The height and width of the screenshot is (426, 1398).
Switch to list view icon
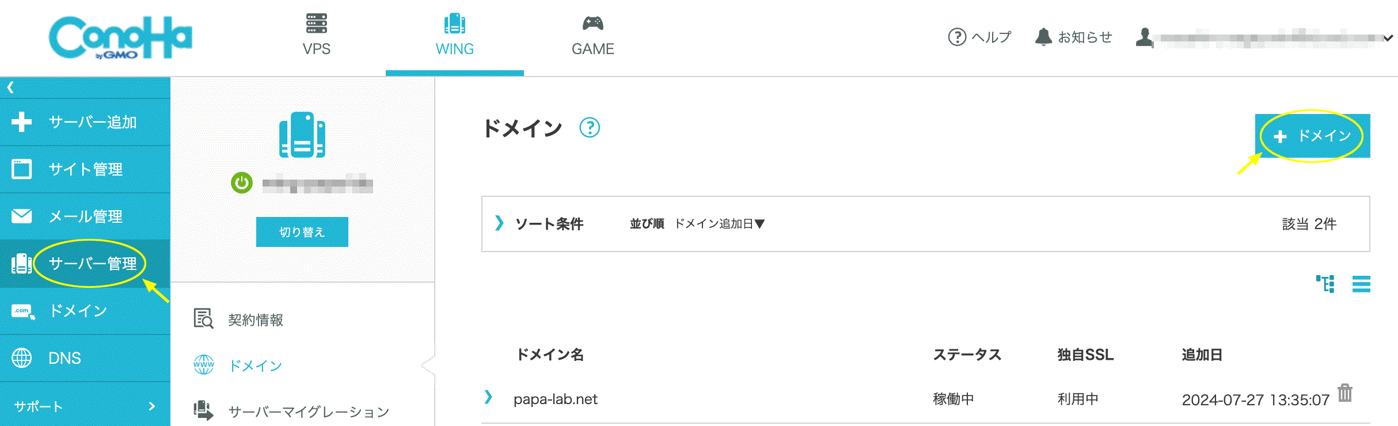point(1361,284)
